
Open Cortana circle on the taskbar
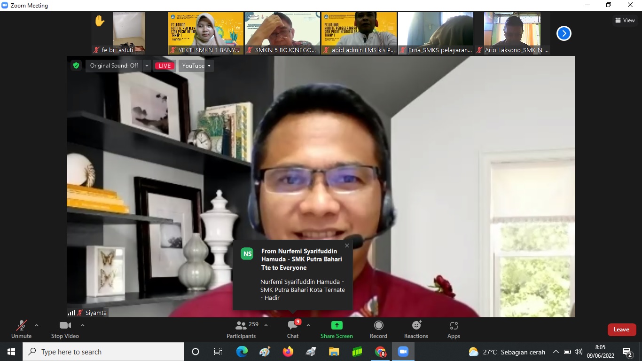coord(196,352)
